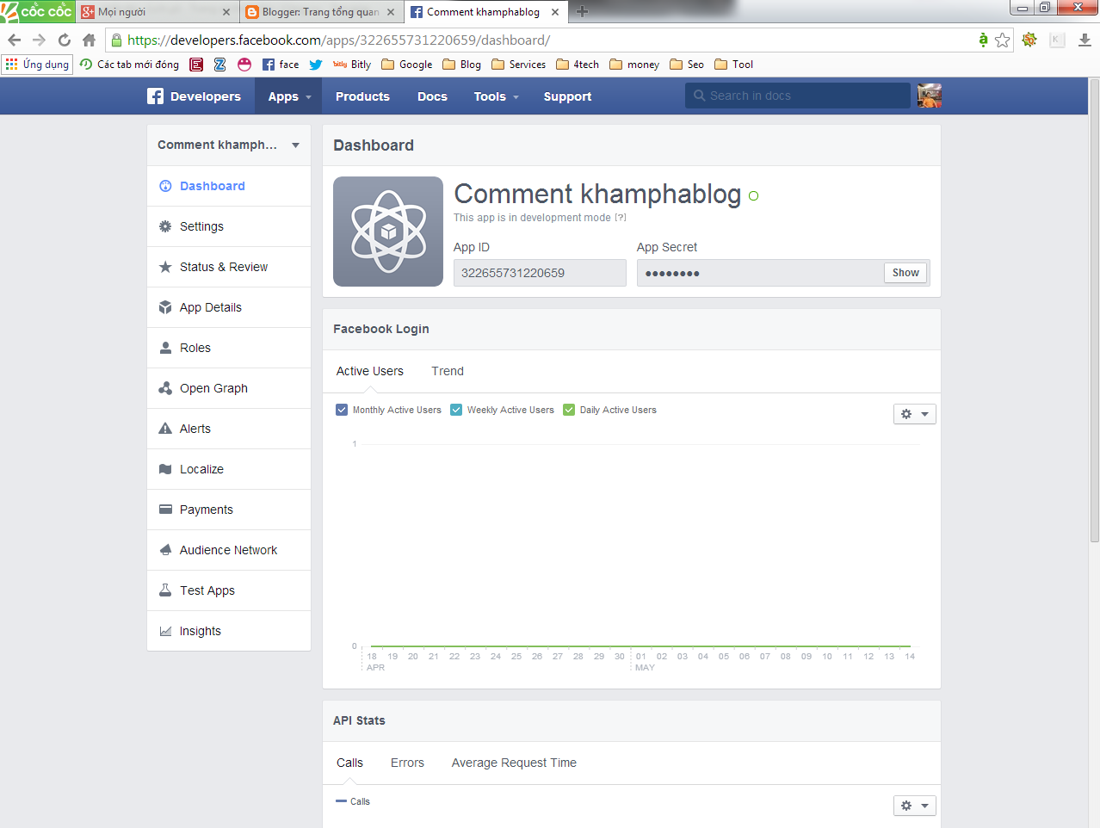Open Facebook Login chart gear dropdown
1100x828 pixels.
point(914,414)
